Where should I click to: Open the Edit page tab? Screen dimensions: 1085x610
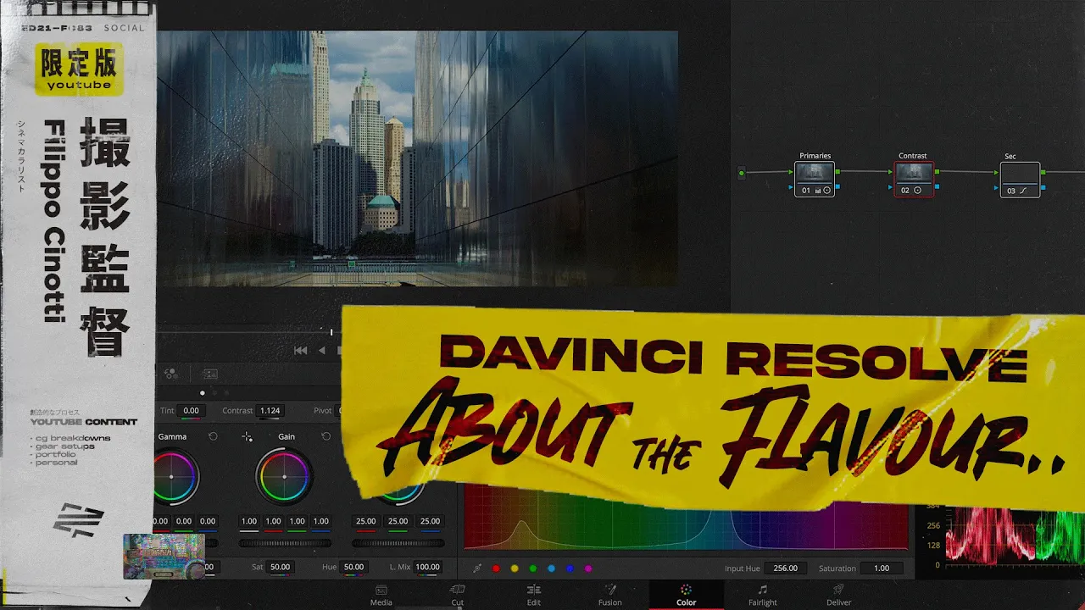534,595
